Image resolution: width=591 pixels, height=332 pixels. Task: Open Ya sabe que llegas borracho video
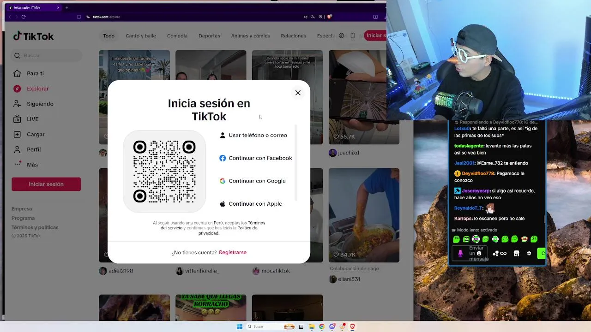click(x=211, y=308)
